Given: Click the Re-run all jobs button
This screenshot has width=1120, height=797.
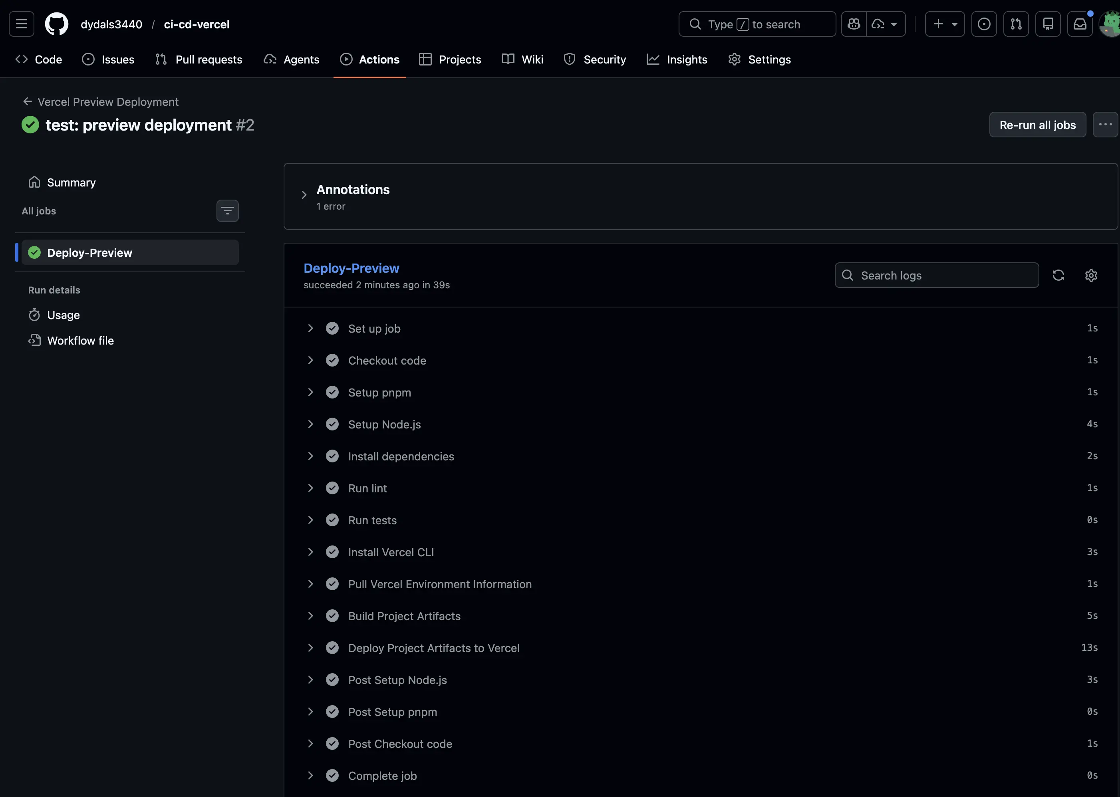Looking at the screenshot, I should (x=1037, y=125).
